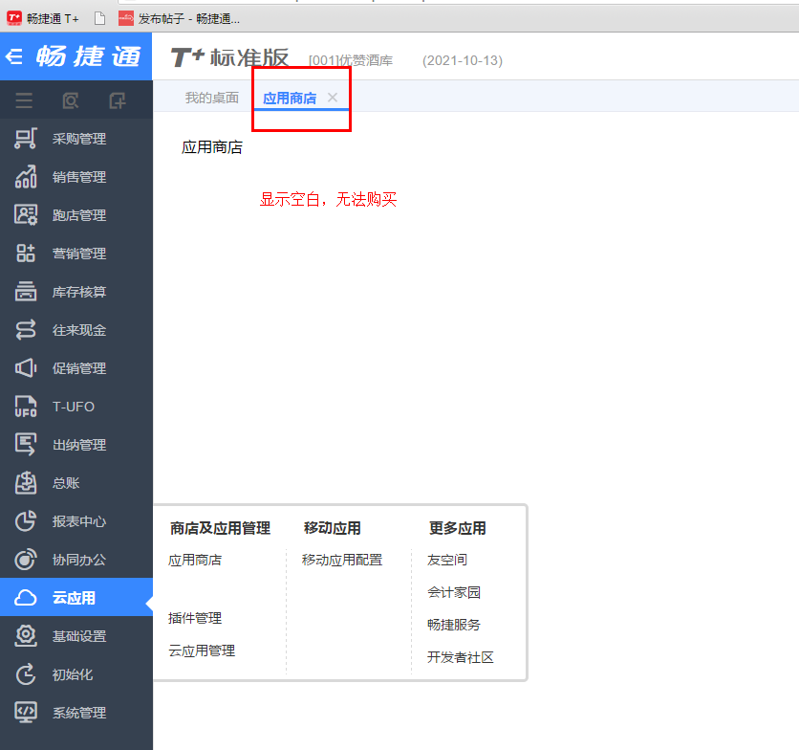Click the 出纳管理 icon
799x750 pixels.
tap(26, 445)
